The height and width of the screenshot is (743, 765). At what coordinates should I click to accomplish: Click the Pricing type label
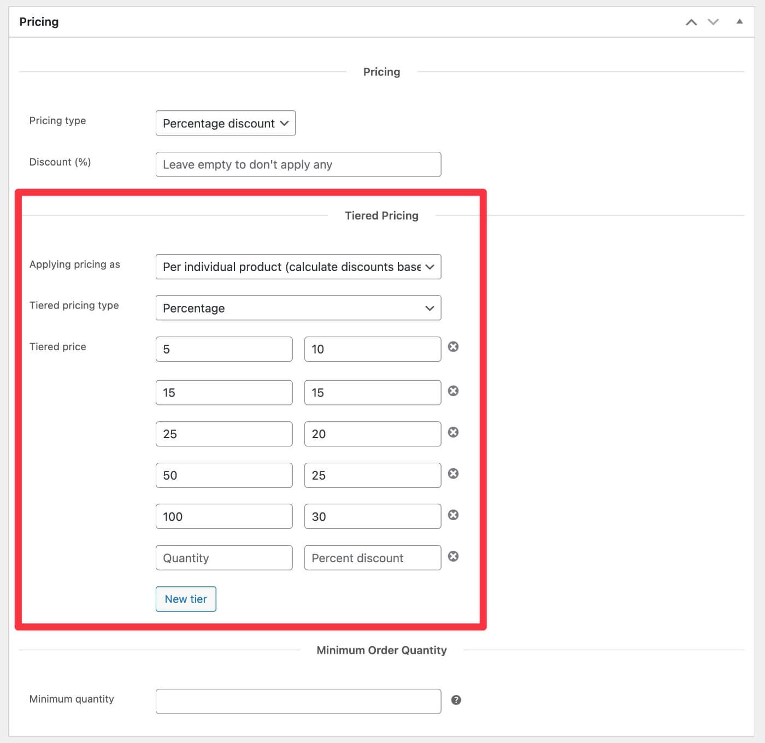[57, 121]
